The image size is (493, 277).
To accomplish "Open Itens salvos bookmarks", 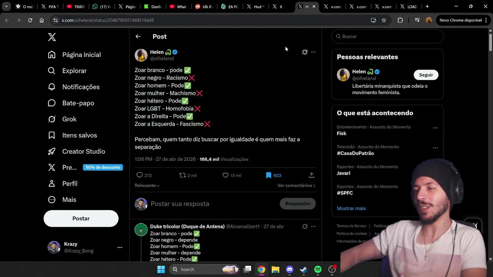I will pyautogui.click(x=72, y=135).
